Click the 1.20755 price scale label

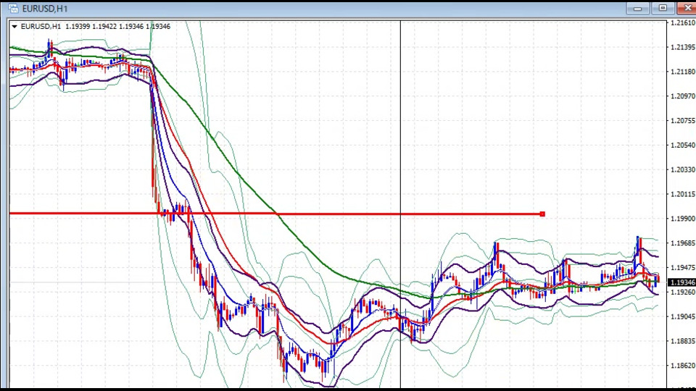[683, 121]
